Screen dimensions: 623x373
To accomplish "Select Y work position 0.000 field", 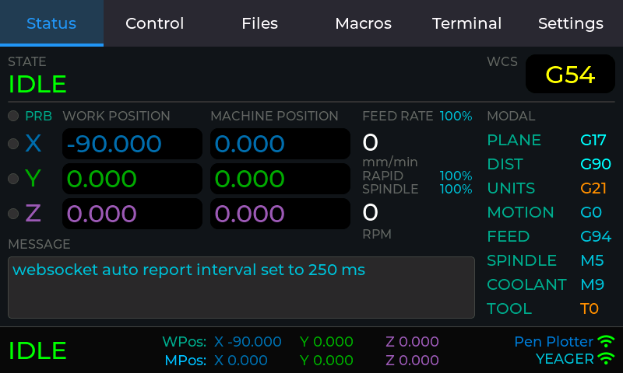I will pyautogui.click(x=132, y=179).
